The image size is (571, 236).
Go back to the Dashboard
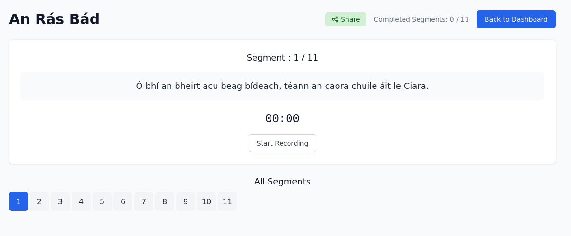click(516, 19)
